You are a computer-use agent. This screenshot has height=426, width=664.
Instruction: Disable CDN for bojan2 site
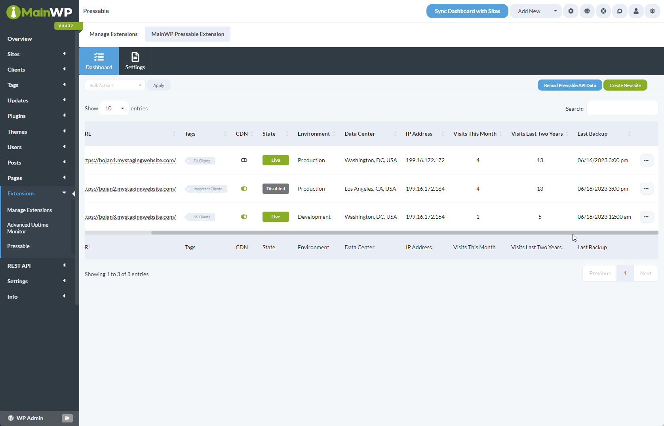tap(244, 189)
